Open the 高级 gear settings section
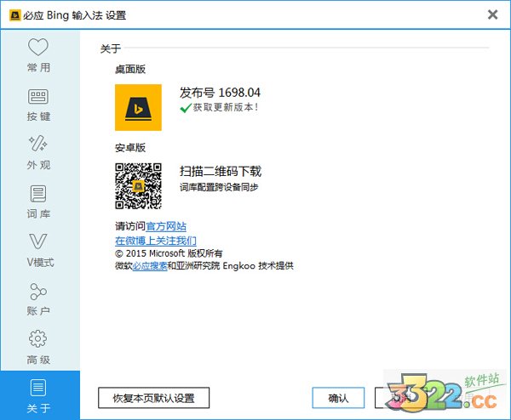 coord(38,348)
